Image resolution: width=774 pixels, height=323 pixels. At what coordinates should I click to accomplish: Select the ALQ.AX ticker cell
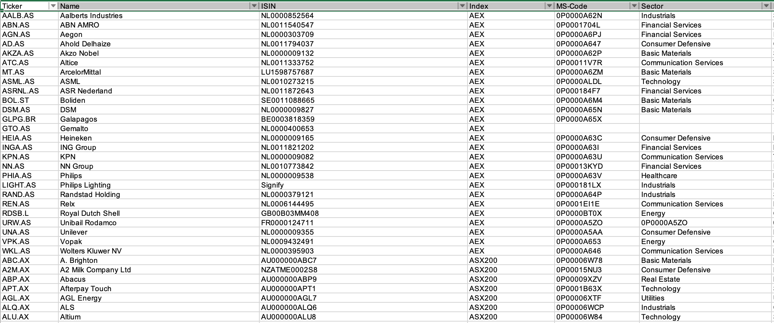point(29,307)
